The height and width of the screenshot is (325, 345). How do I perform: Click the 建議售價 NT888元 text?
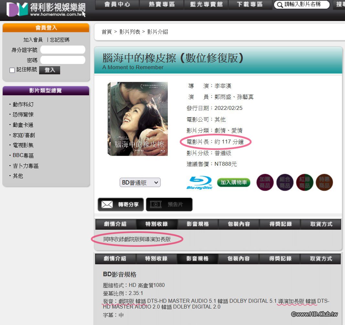212,164
